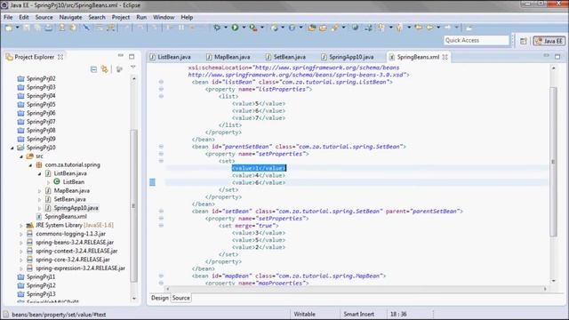569x320 pixels.
Task: Collapse the com.za.tutorial.spring package node
Action: (x=30, y=165)
